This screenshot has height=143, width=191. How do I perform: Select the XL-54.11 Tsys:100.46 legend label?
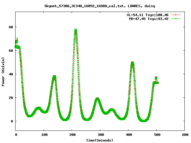point(147,15)
